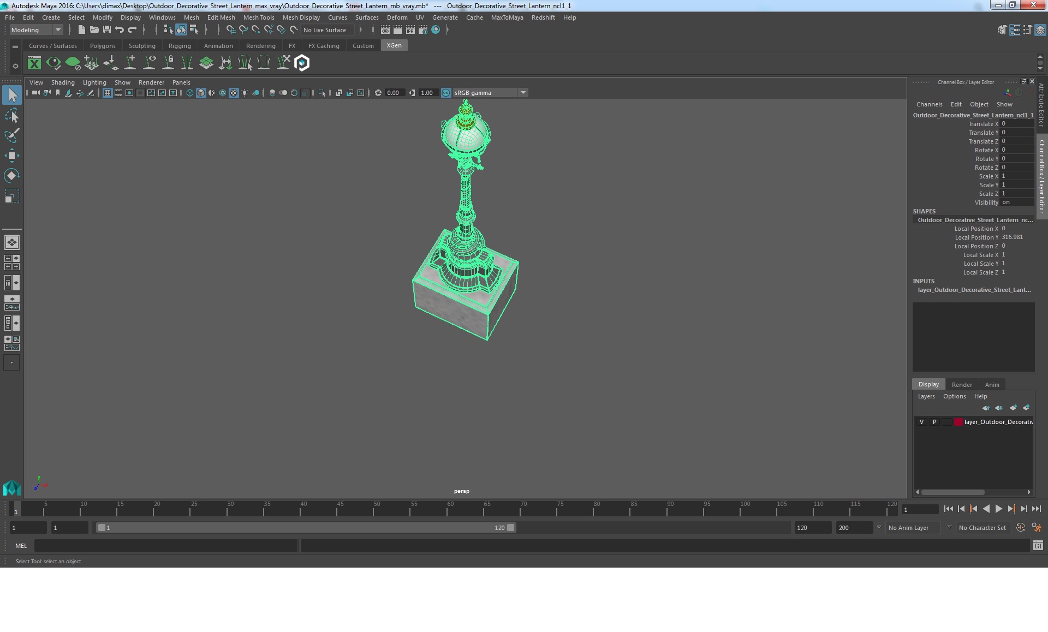1048x632 pixels.
Task: Click the Undo arrow icon
Action: pyautogui.click(x=120, y=30)
